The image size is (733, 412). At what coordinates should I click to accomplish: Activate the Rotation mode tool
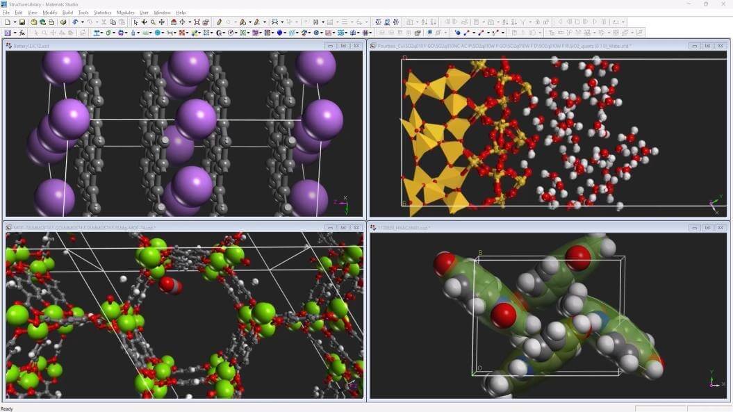coord(145,22)
